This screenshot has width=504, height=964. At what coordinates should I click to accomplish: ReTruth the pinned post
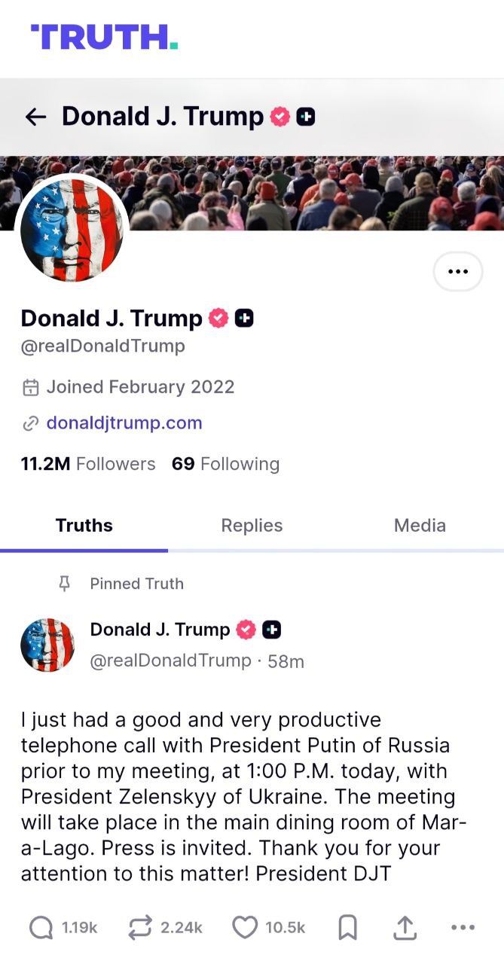pyautogui.click(x=139, y=929)
